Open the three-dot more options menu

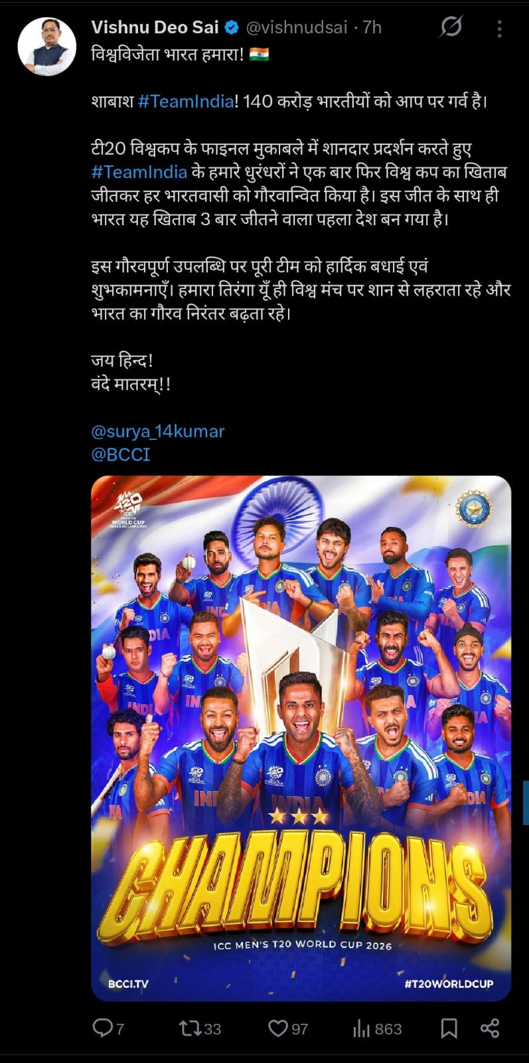(x=499, y=29)
